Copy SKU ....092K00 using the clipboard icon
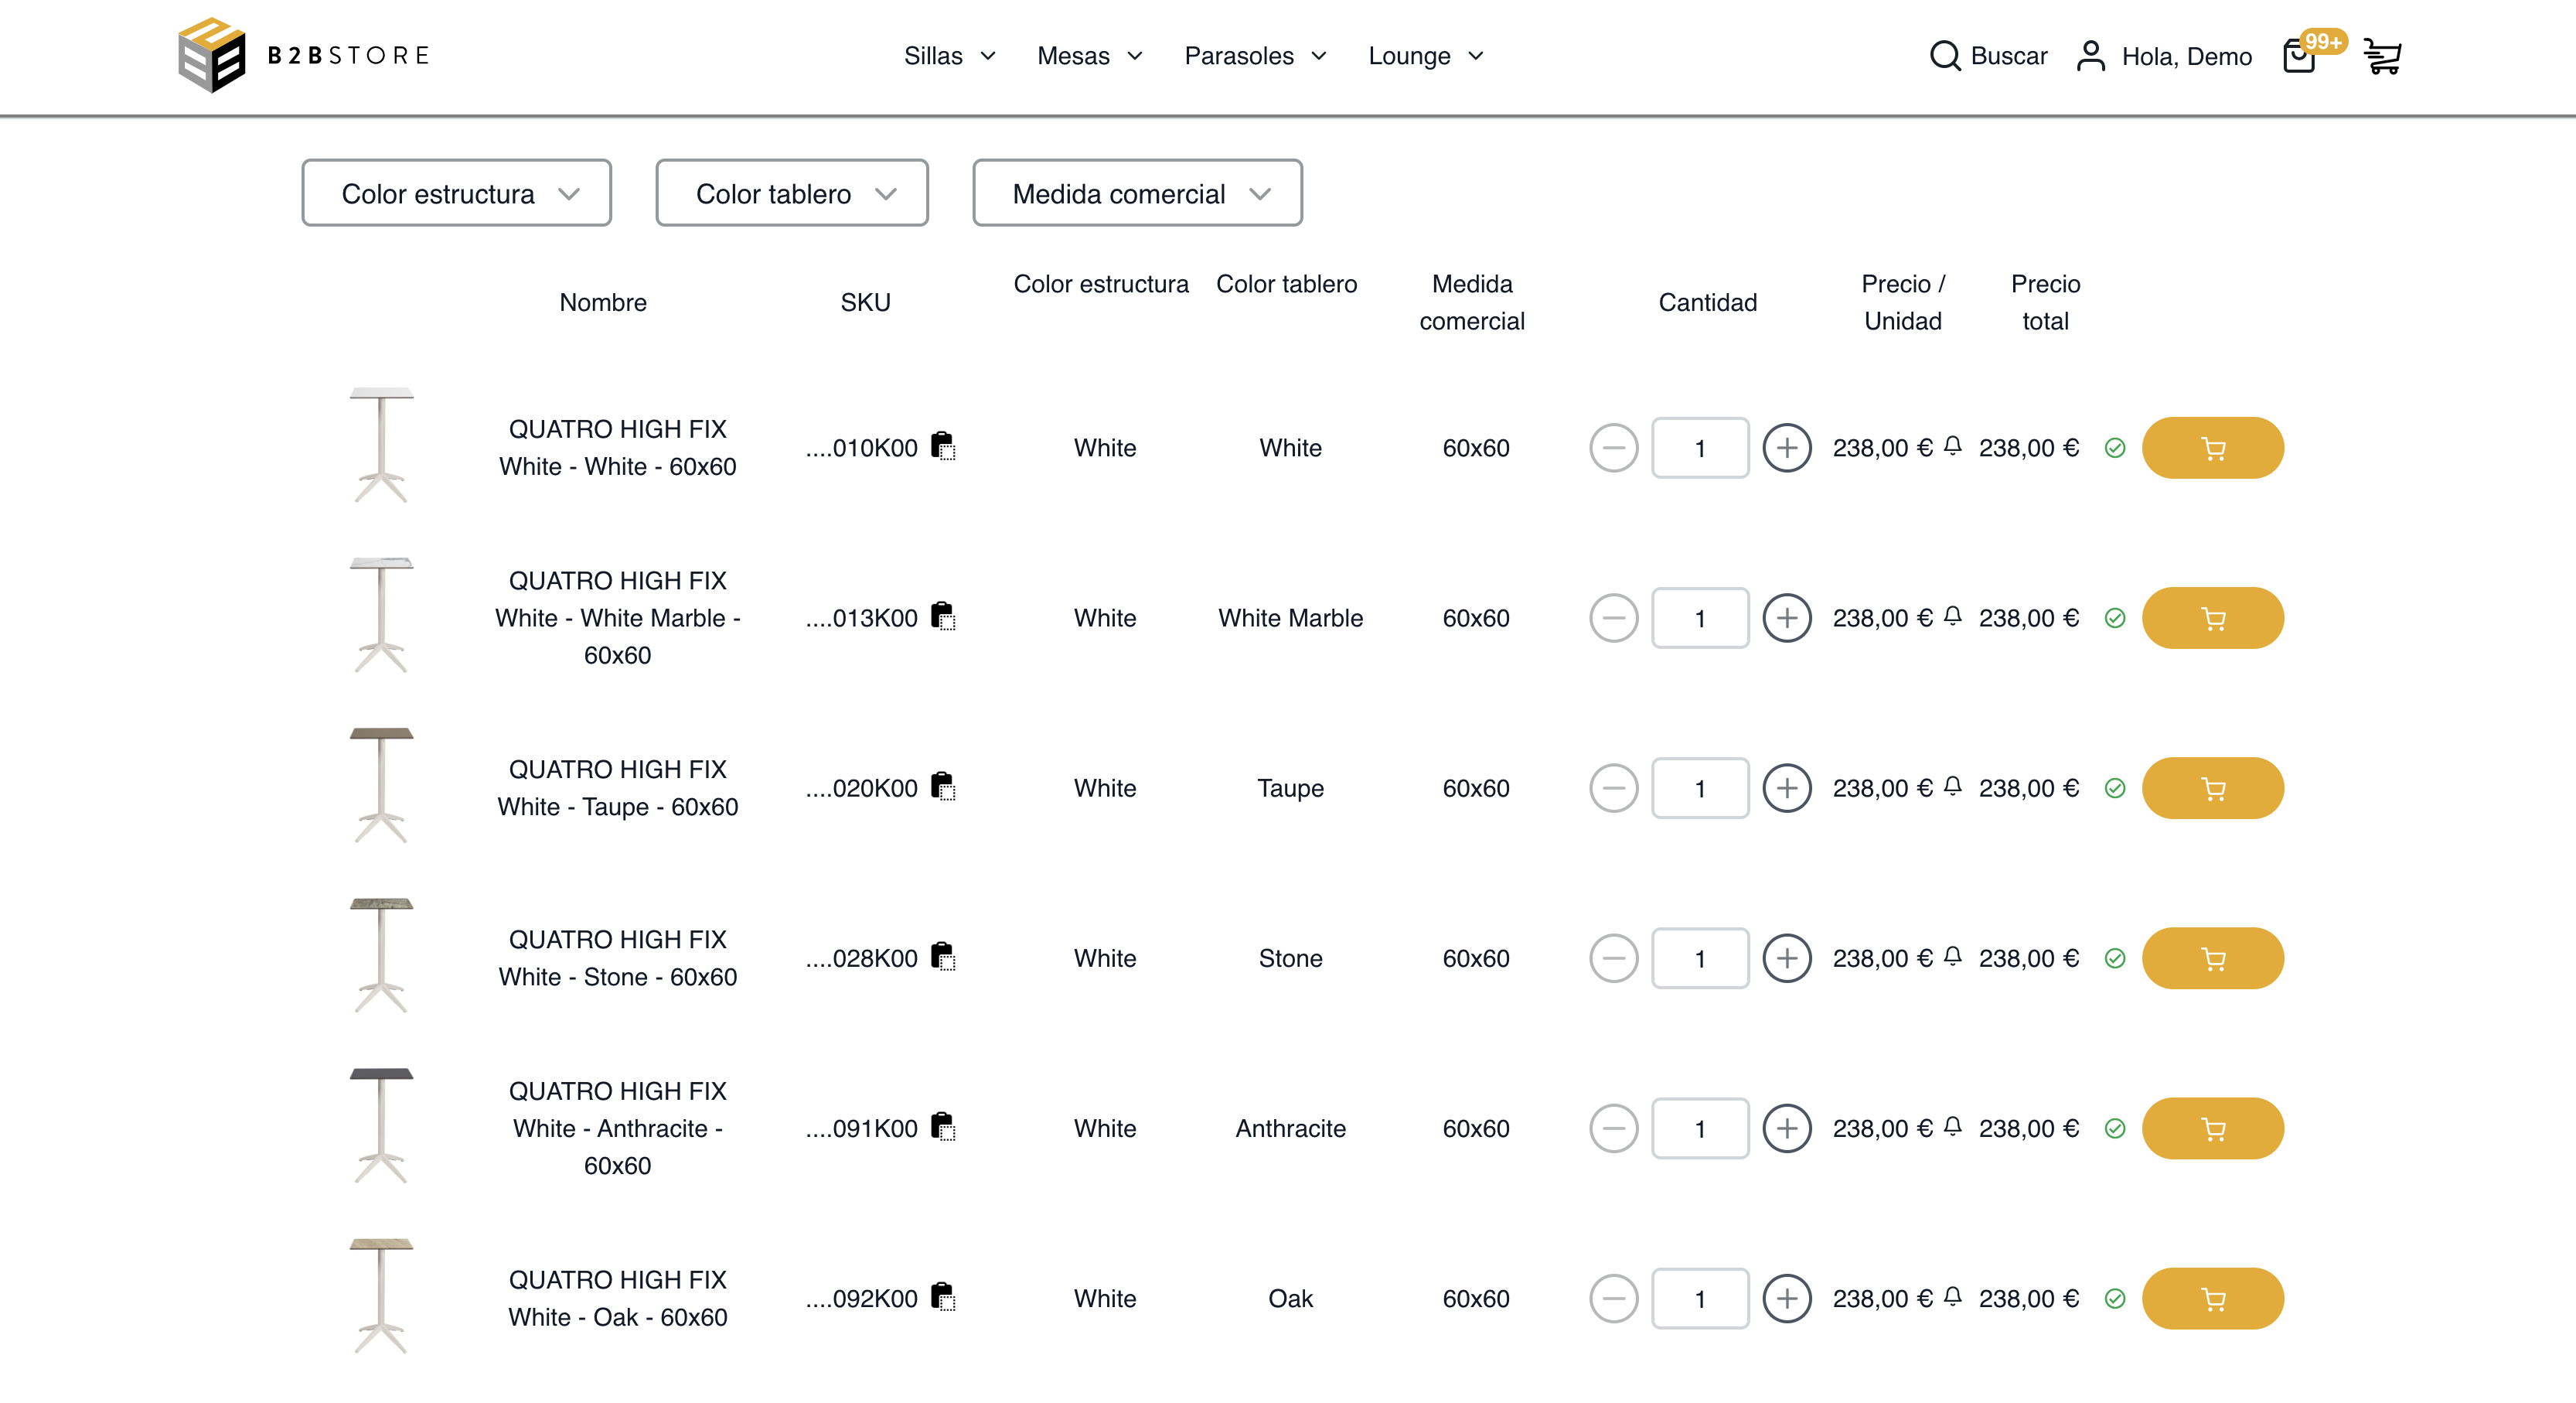 point(941,1298)
